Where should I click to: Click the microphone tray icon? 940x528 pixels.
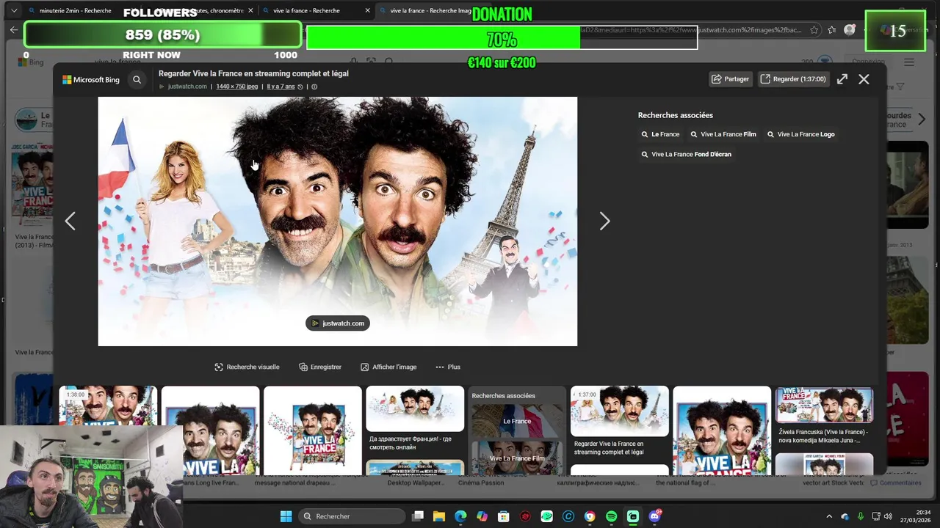pyautogui.click(x=861, y=516)
